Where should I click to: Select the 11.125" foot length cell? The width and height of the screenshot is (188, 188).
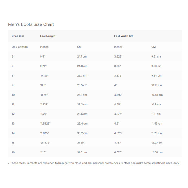(x=45, y=105)
